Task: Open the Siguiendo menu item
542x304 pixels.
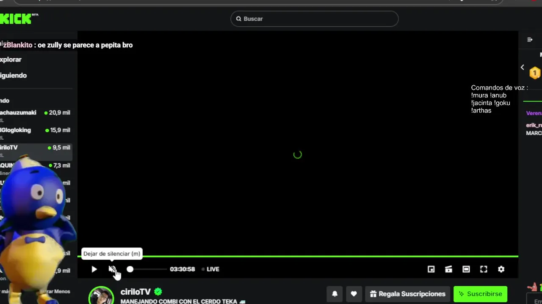Action: (13, 76)
